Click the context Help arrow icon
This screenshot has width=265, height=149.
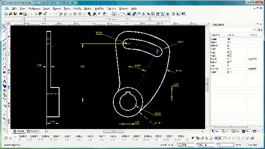pyautogui.click(x=183, y=14)
